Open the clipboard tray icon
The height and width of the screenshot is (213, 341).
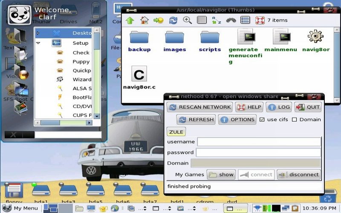click(x=295, y=208)
